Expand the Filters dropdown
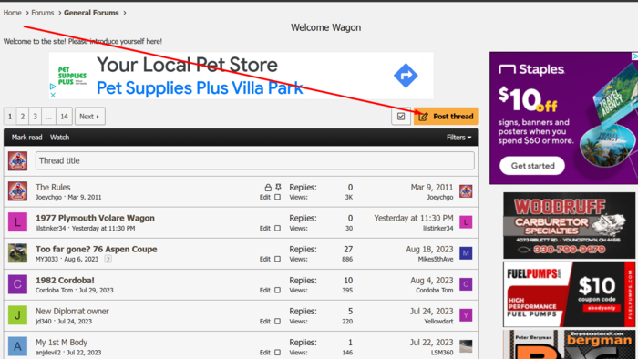Screen dimensions: 638x359 (x=458, y=138)
